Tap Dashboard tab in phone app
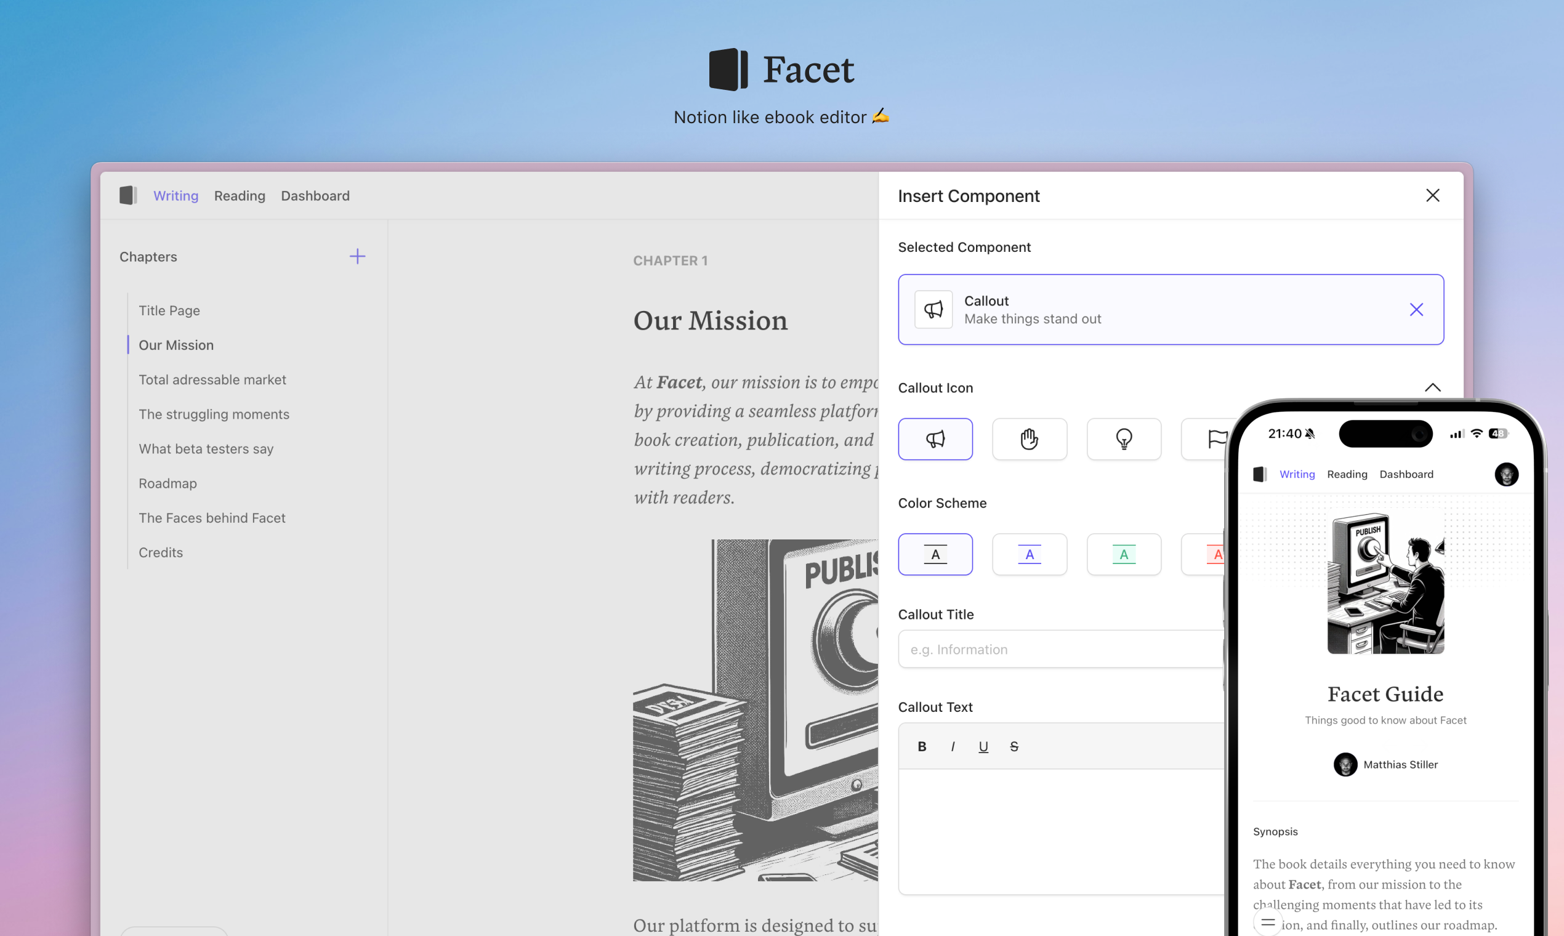The image size is (1564, 936). [x=1406, y=474]
